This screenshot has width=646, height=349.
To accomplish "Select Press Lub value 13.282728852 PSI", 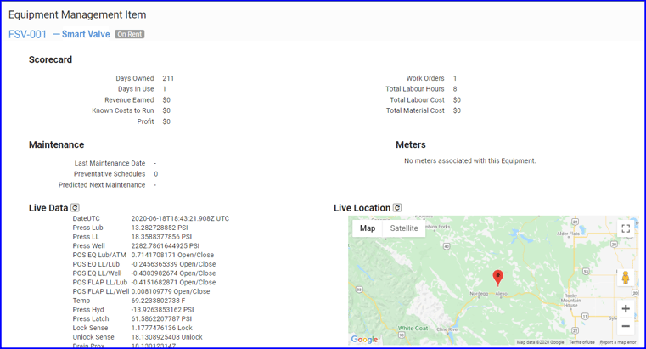I will point(160,228).
